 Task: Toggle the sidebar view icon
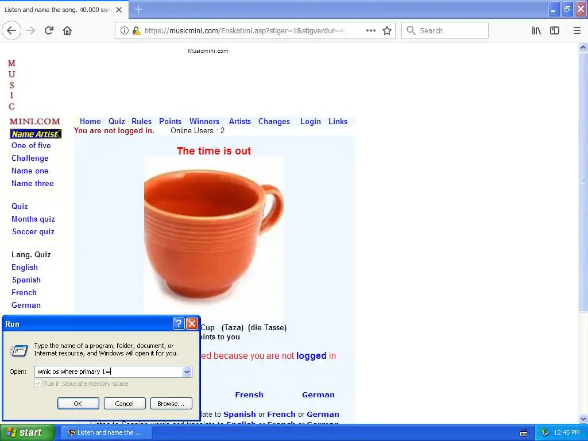tap(555, 30)
